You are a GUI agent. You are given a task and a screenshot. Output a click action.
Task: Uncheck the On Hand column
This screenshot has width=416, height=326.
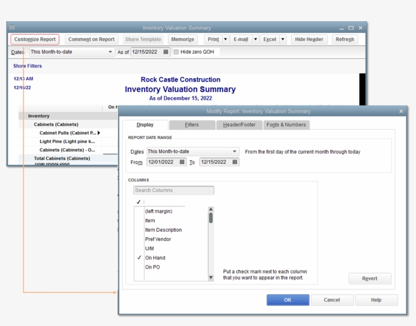coord(139,258)
